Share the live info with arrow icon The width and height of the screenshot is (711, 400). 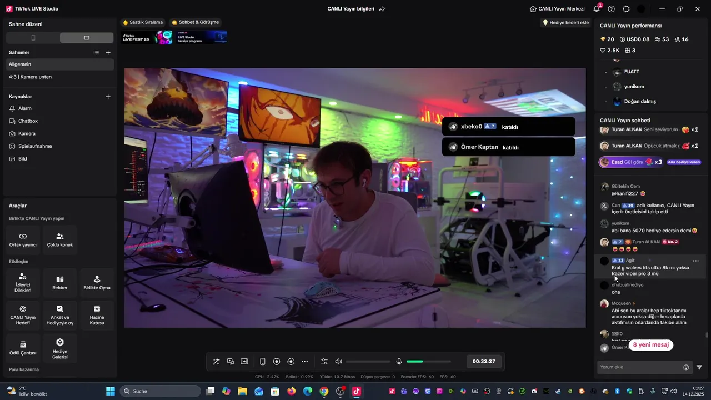coord(382,9)
